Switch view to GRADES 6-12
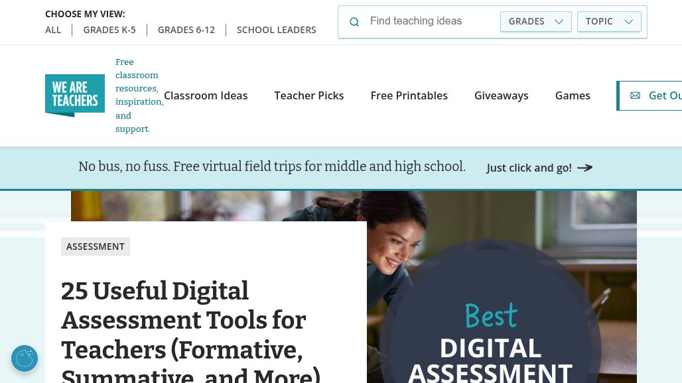This screenshot has height=383, width=682. pyautogui.click(x=186, y=30)
